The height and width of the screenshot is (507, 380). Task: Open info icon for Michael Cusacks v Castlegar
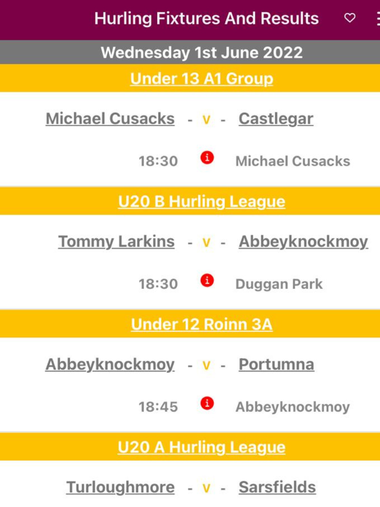(207, 157)
